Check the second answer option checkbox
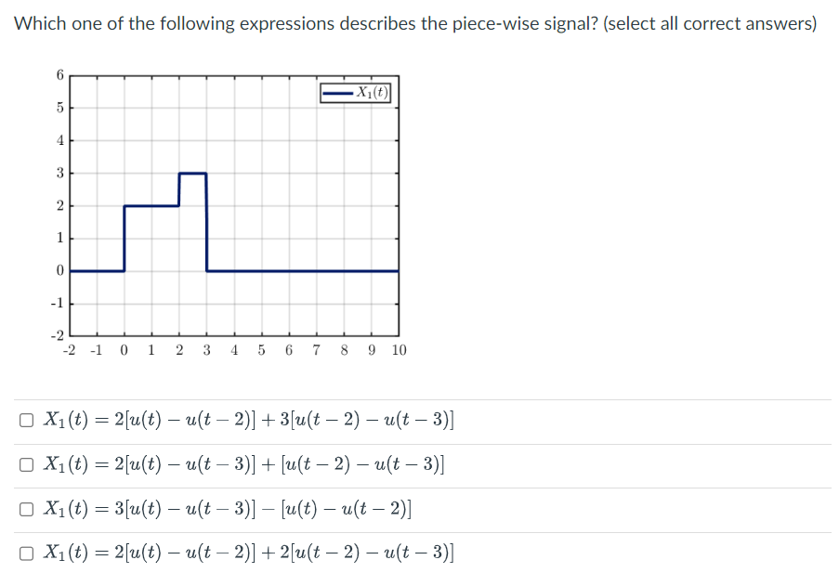Screen dimensions: 839x586 coord(25,464)
